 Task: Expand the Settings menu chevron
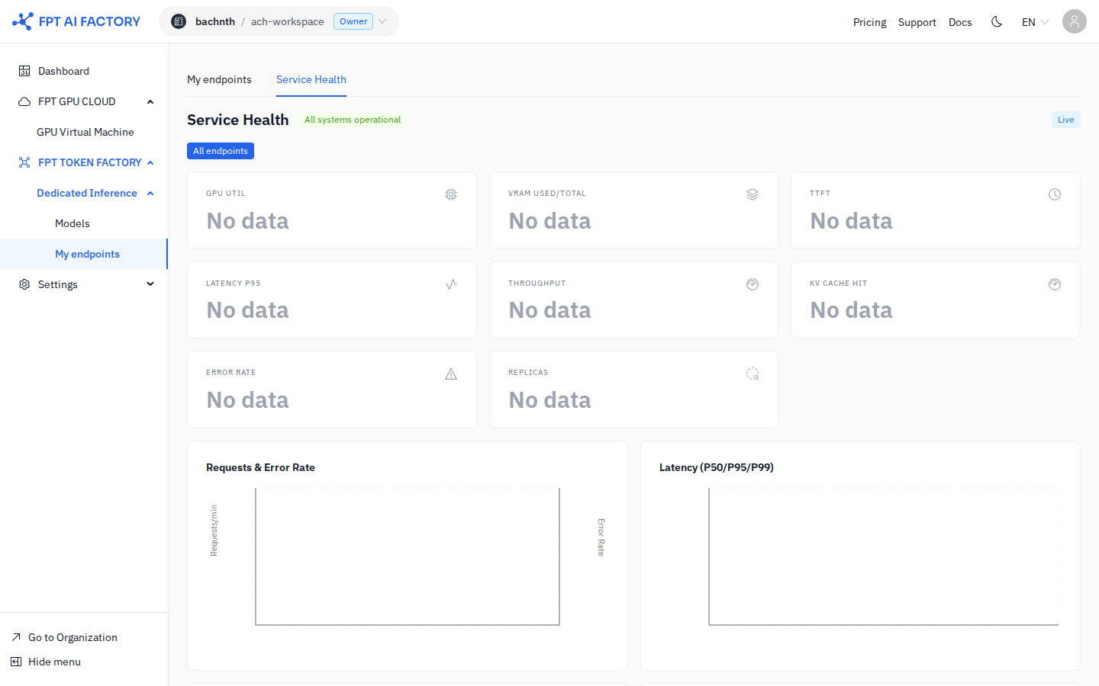(x=150, y=284)
